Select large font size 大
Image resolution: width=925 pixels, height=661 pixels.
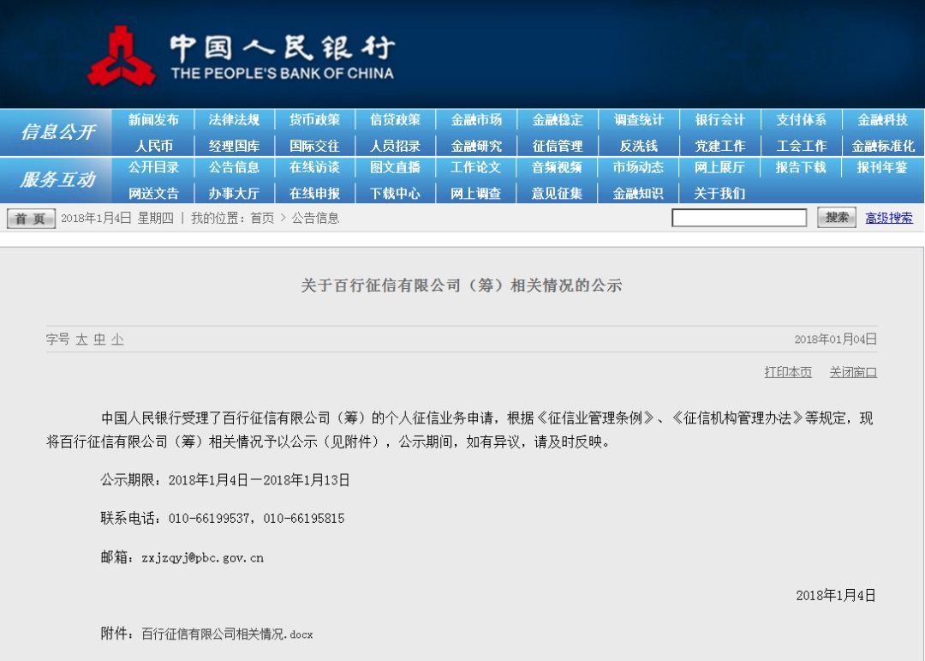coord(81,340)
